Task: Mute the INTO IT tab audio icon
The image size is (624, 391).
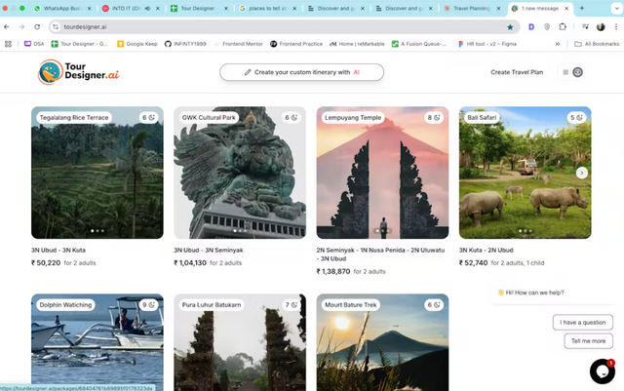Action: pos(147,8)
